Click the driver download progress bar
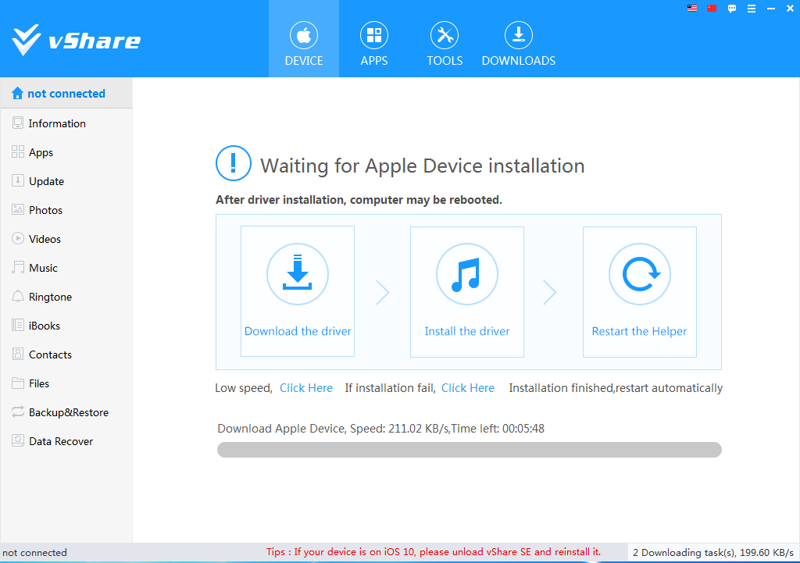This screenshot has height=563, width=800. click(x=470, y=450)
